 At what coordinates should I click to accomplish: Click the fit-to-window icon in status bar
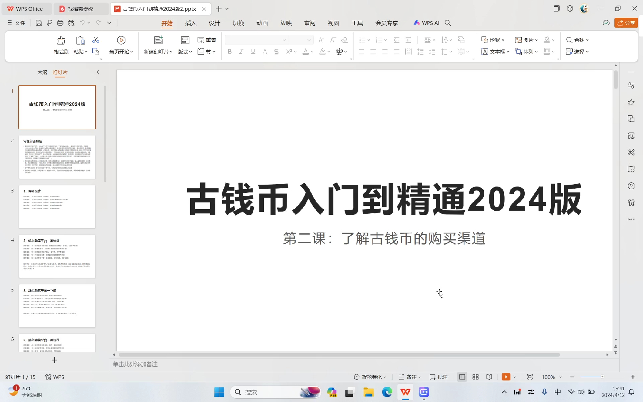(x=530, y=377)
